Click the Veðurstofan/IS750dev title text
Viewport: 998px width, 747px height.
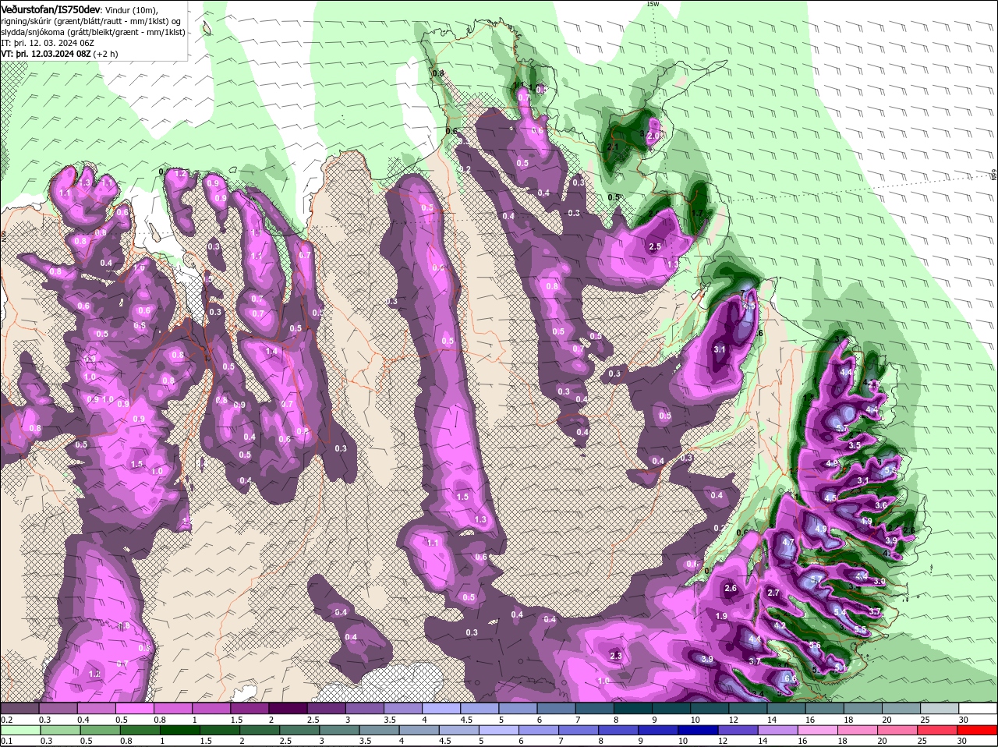tap(51, 9)
